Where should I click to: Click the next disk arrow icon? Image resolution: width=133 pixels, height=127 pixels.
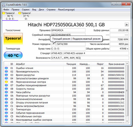127,25
